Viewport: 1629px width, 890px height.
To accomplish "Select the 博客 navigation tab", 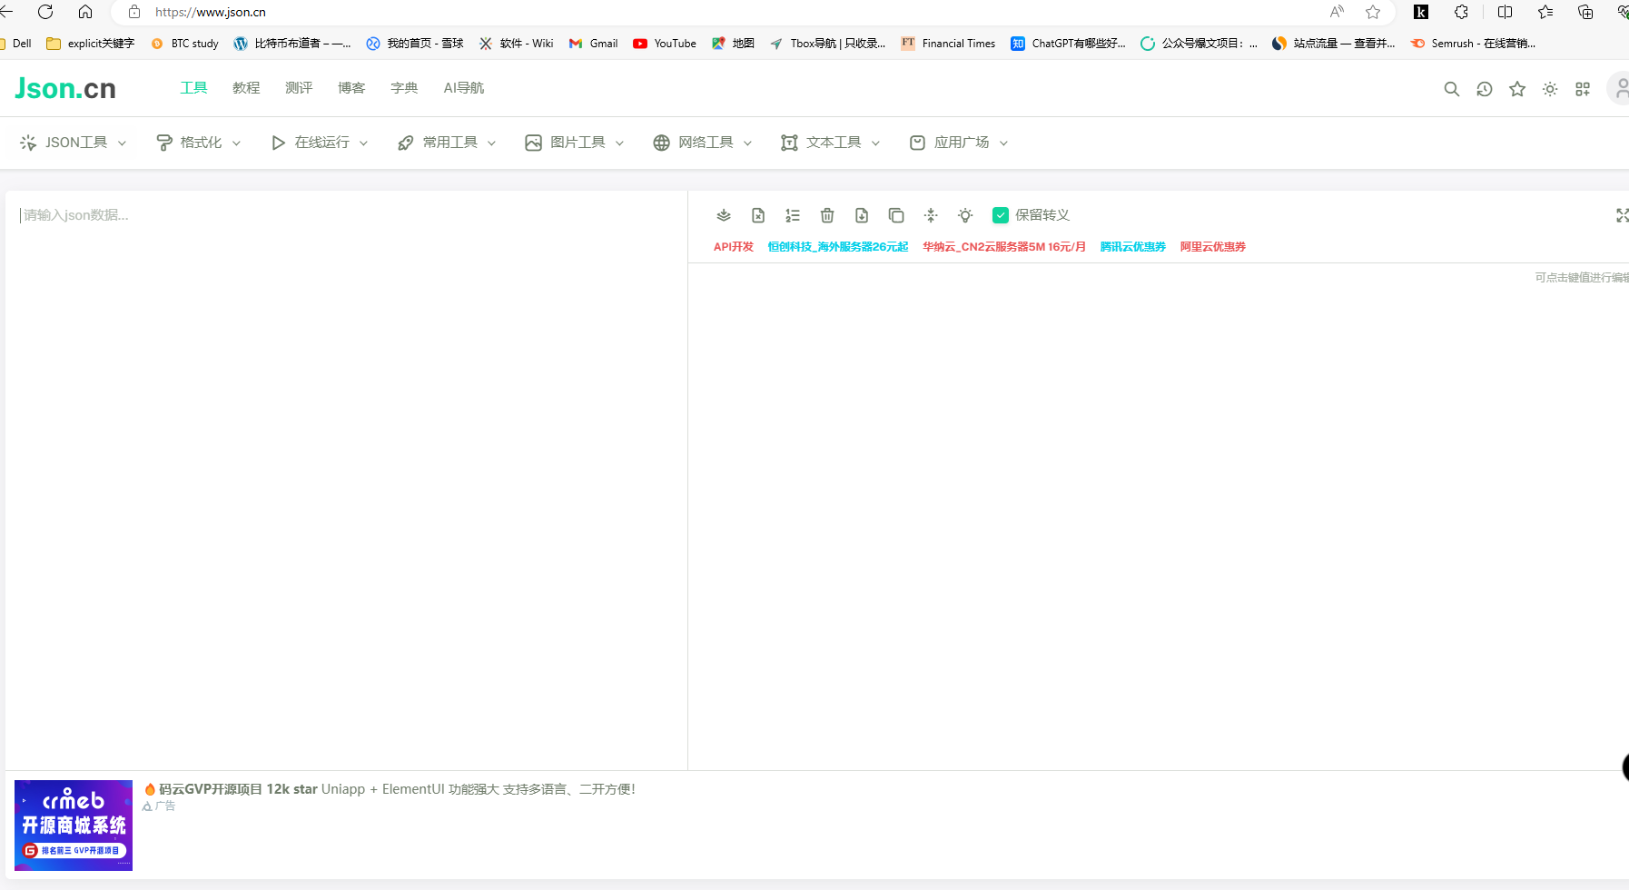I will tap(351, 88).
